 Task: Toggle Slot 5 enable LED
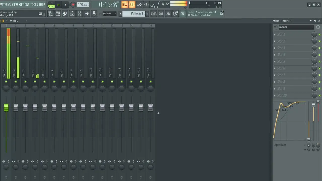pos(319,62)
